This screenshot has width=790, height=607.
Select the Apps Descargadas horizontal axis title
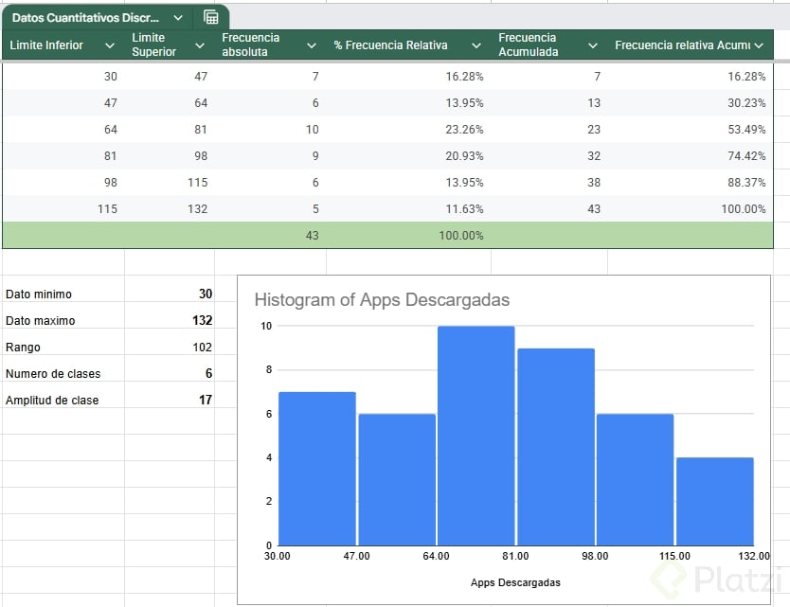515,582
